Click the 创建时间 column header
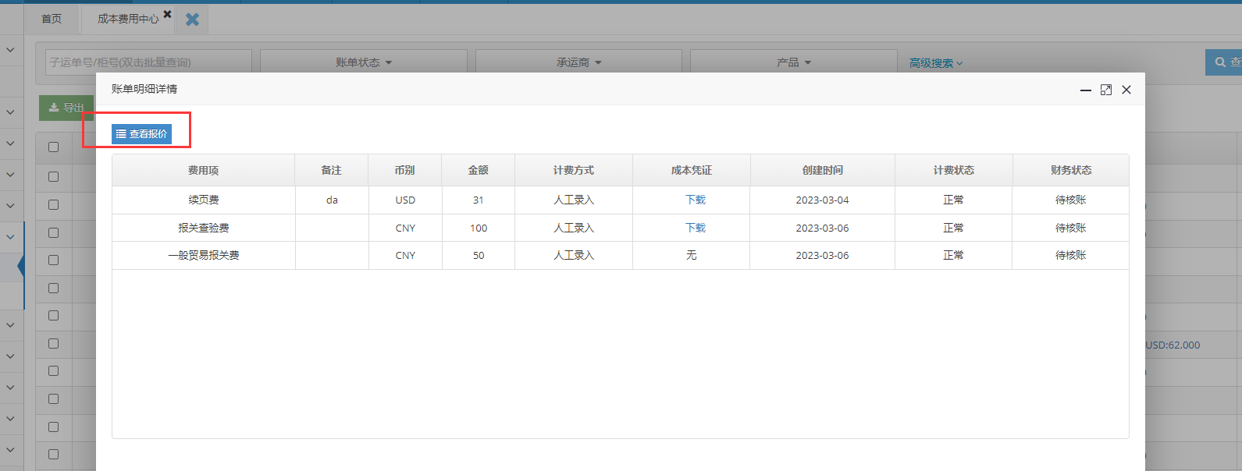 [x=822, y=170]
